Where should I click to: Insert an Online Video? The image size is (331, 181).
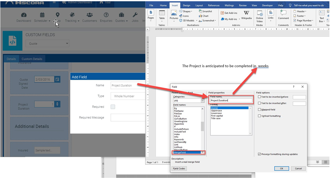point(259,16)
